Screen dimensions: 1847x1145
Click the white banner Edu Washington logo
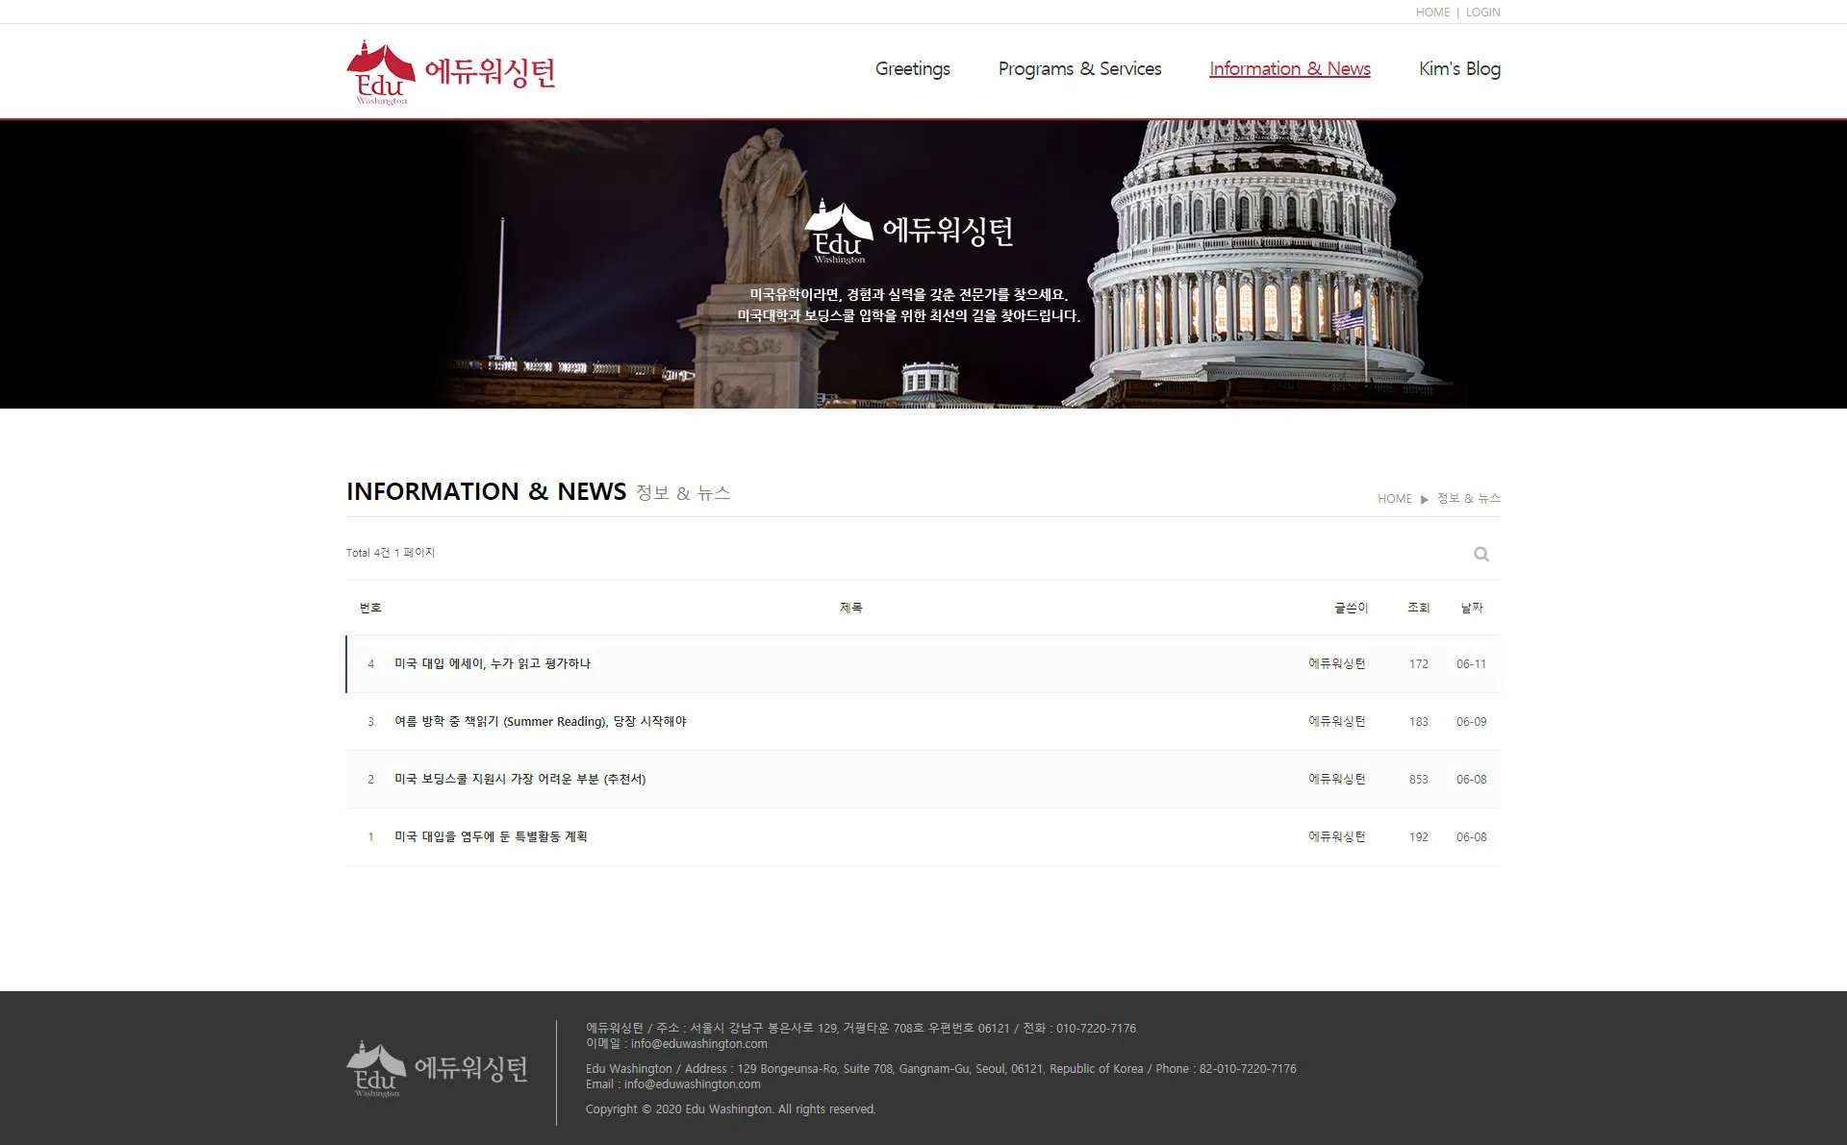click(x=908, y=231)
